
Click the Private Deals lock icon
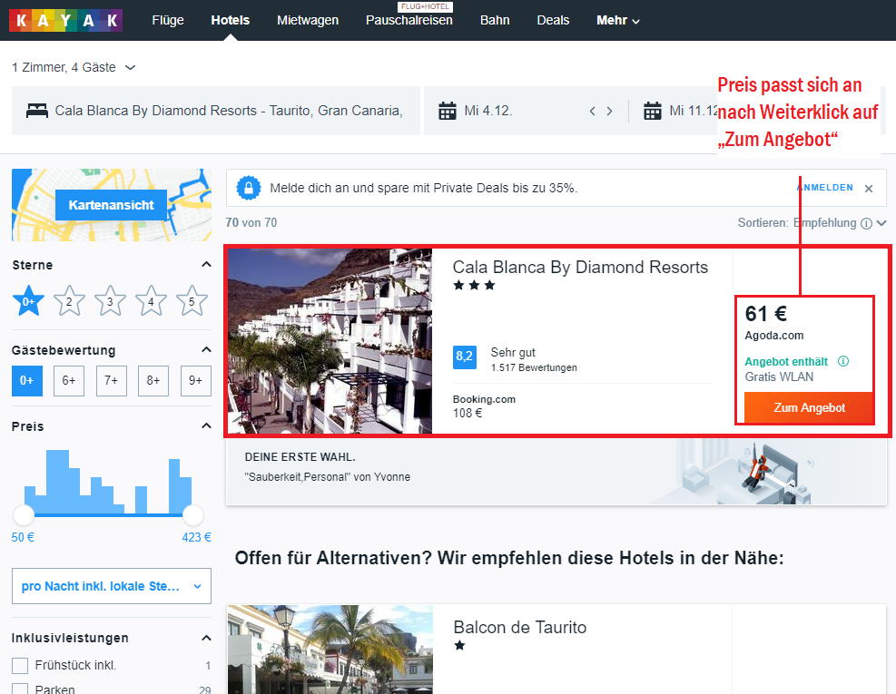point(249,188)
